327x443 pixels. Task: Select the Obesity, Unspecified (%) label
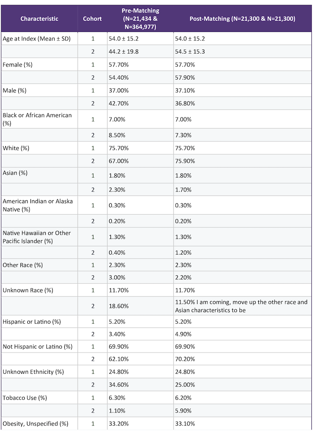point(35,423)
